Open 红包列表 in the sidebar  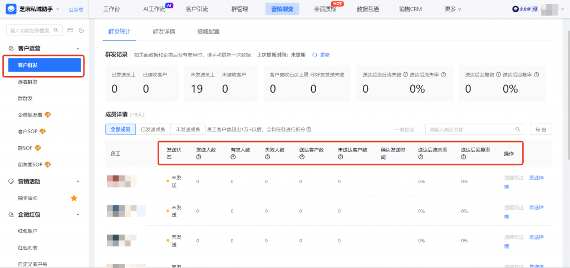[x=28, y=247]
